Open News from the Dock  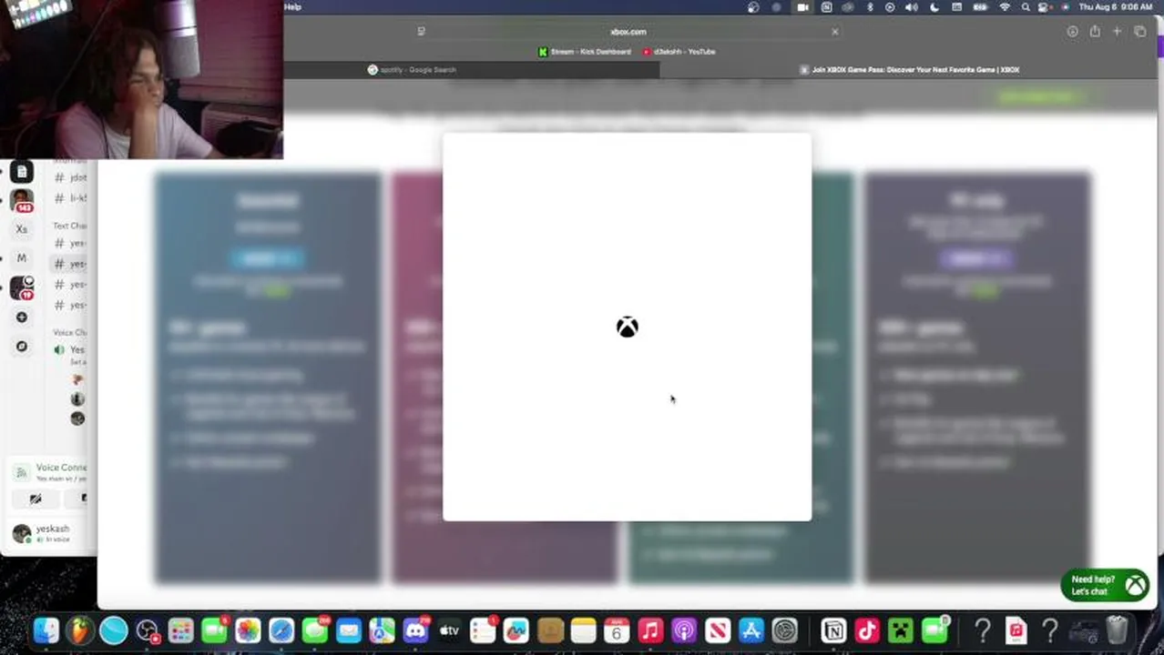(x=718, y=630)
